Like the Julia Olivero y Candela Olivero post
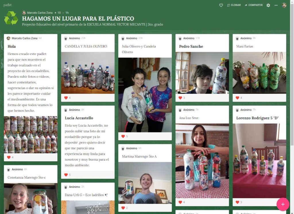This screenshot has width=294, height=214. pyautogui.click(x=123, y=136)
